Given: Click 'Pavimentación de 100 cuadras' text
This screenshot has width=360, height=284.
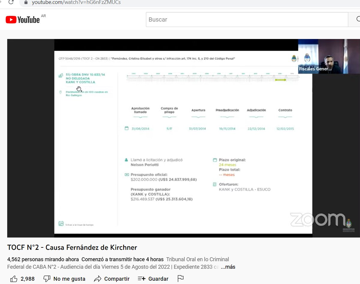Looking at the screenshot, I should click(x=86, y=93).
